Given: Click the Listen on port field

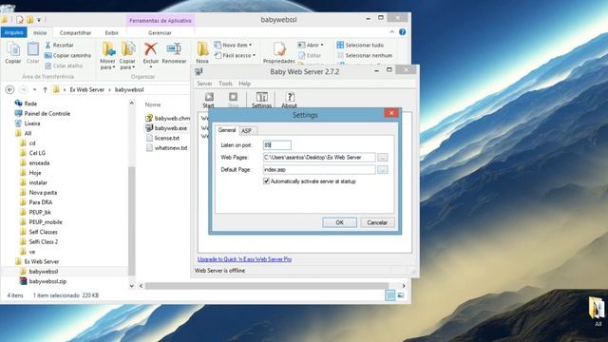Looking at the screenshot, I should 276,145.
